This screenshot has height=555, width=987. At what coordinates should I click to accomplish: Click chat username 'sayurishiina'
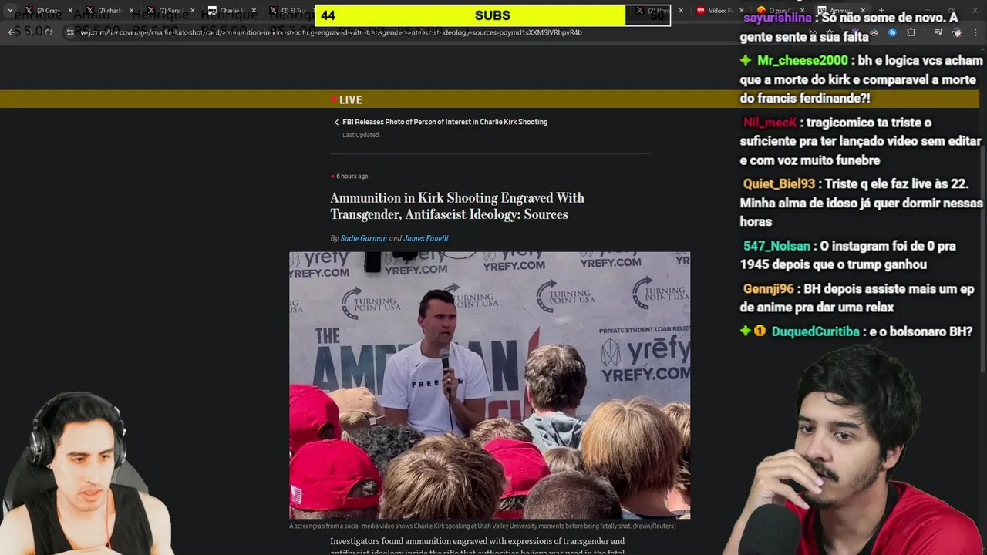pos(777,17)
